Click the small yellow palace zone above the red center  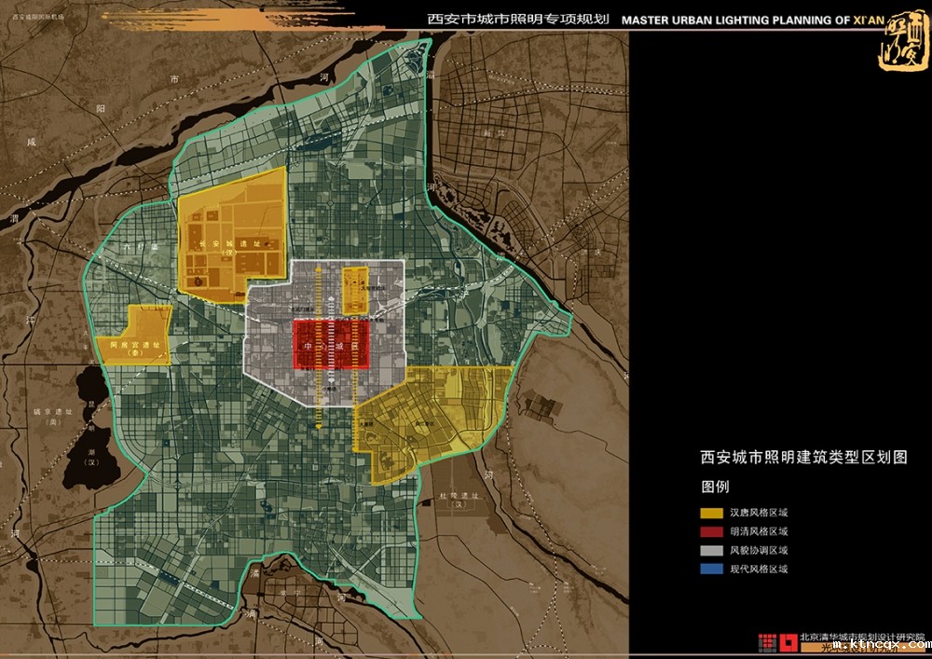click(x=356, y=290)
